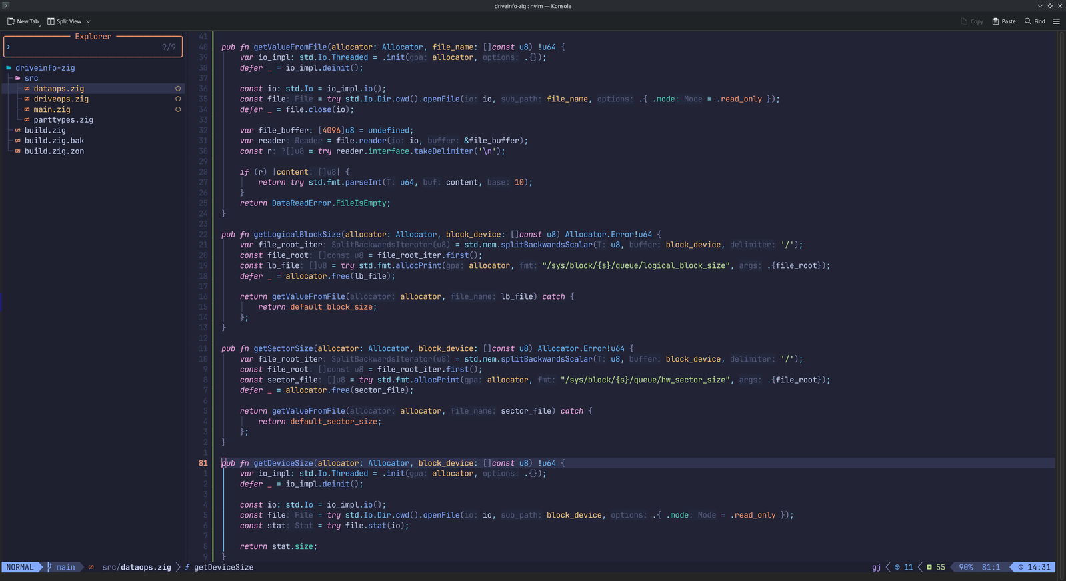Open main.zig in the file tree
This screenshot has height=581, width=1066.
[52, 109]
